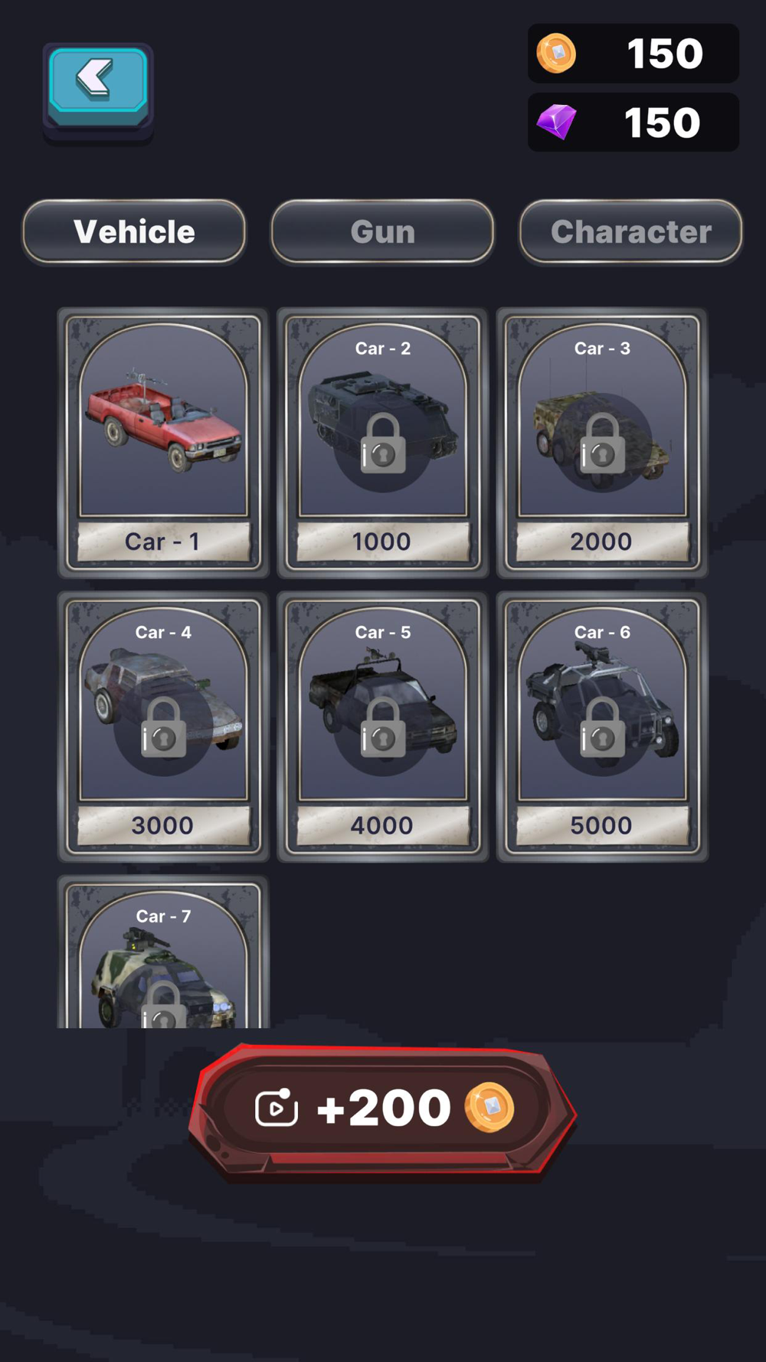Click the gold coin balance icon
This screenshot has width=766, height=1362.
pos(556,54)
